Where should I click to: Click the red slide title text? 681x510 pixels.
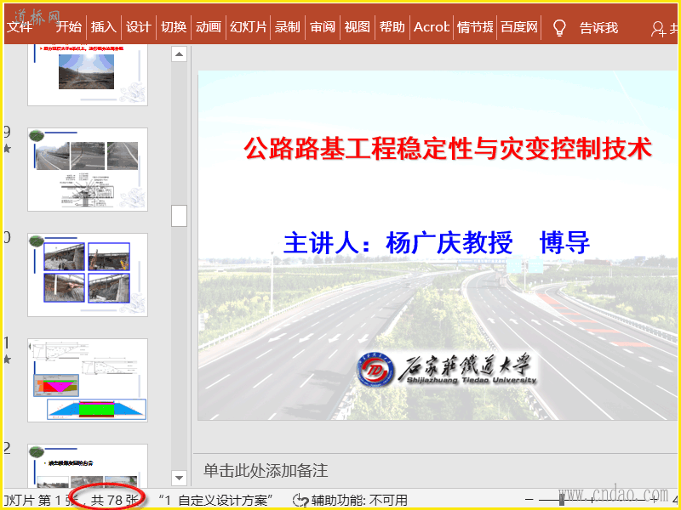click(448, 148)
